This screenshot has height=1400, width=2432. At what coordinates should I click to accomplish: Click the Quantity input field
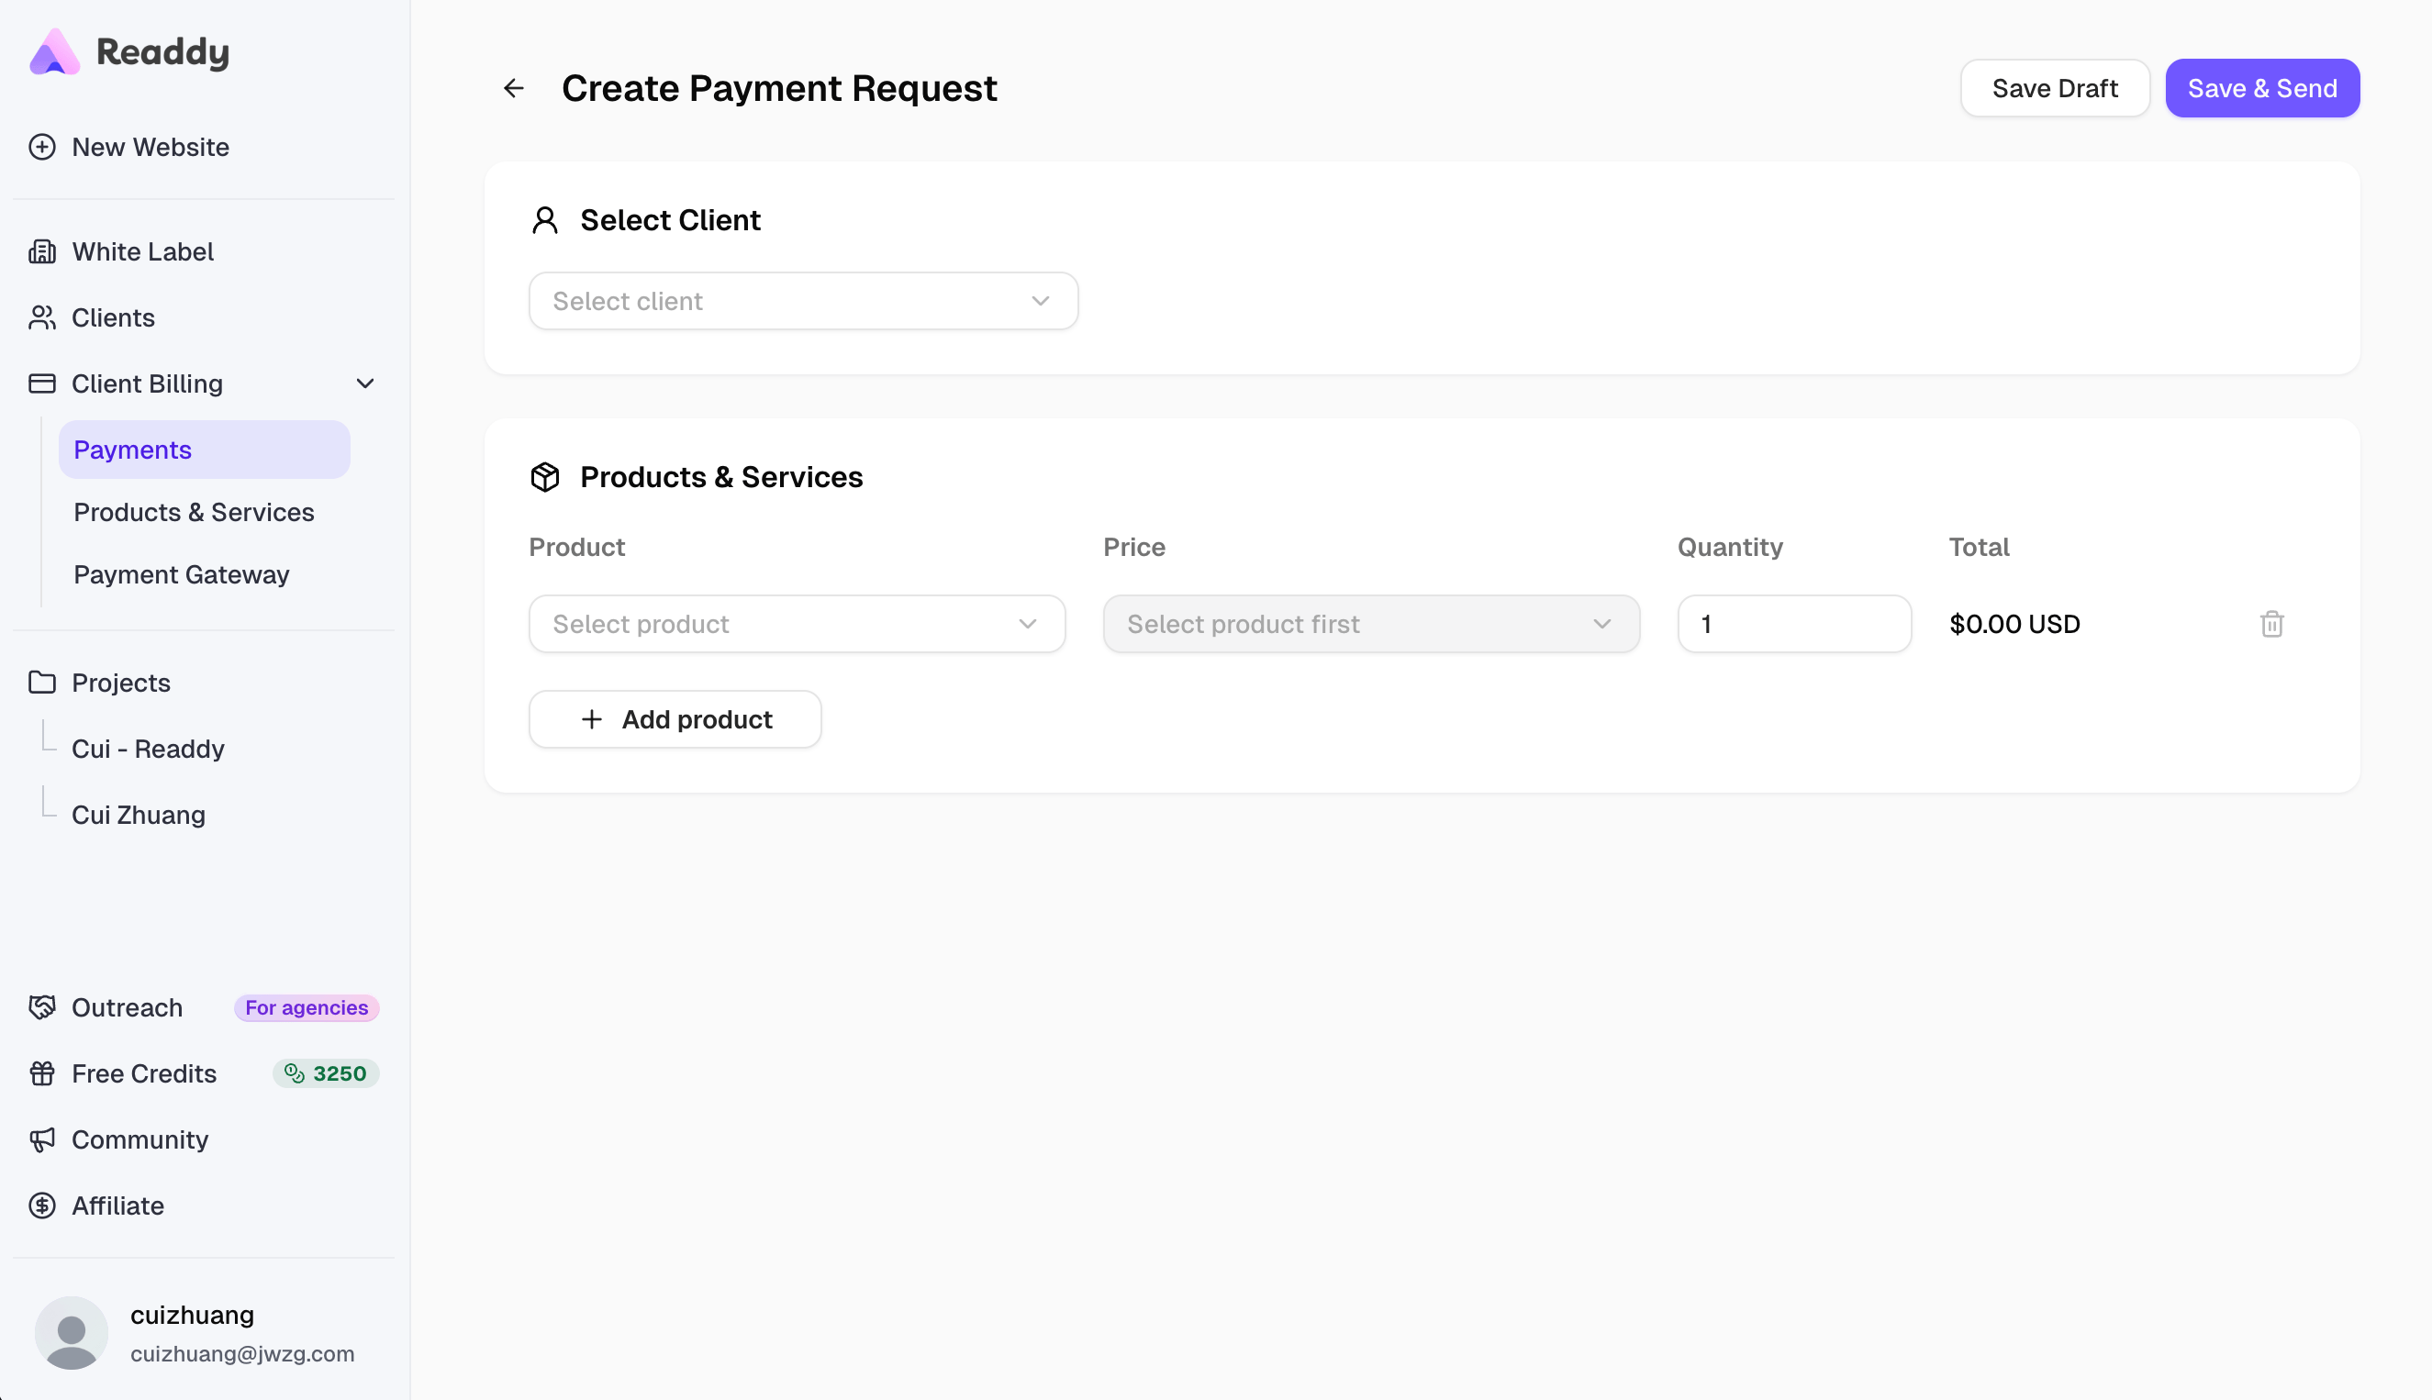(x=1794, y=624)
